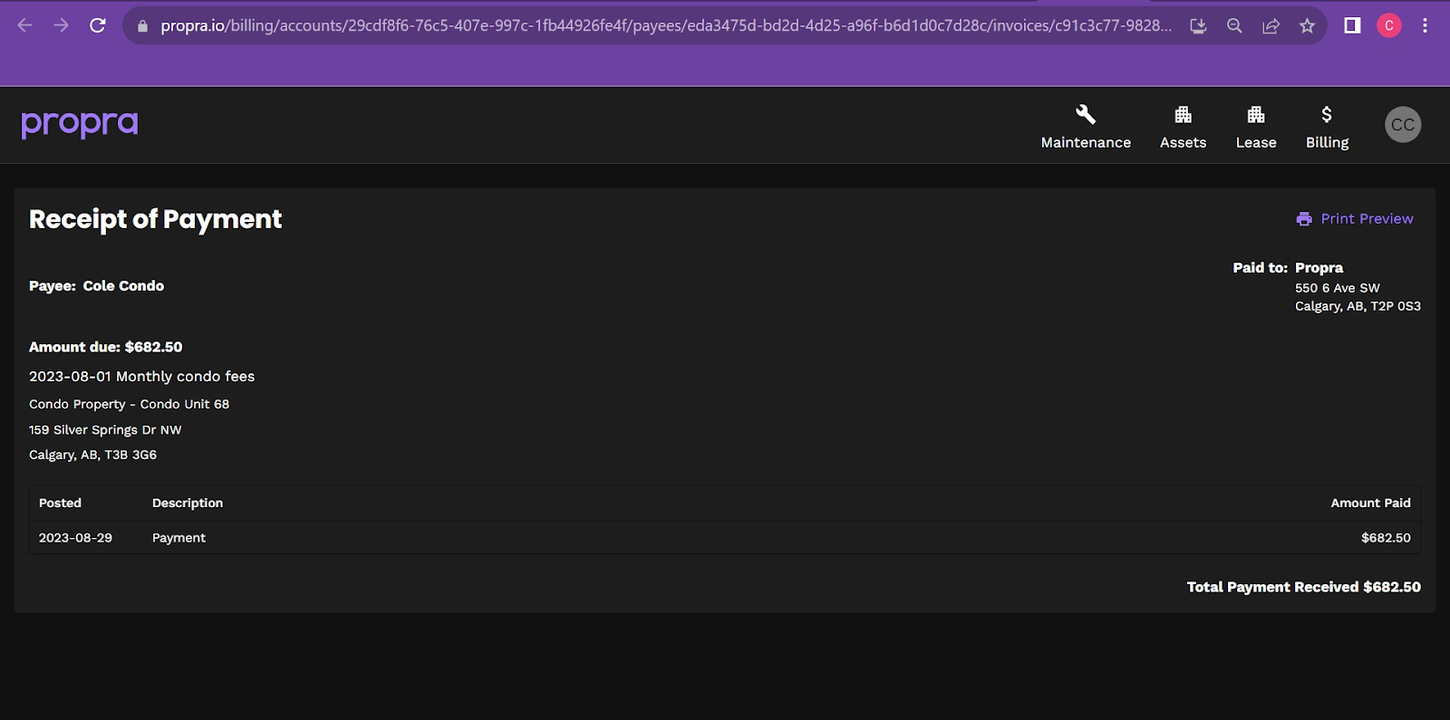Open the Maintenance menu label
This screenshot has width=1450, height=720.
(1086, 142)
